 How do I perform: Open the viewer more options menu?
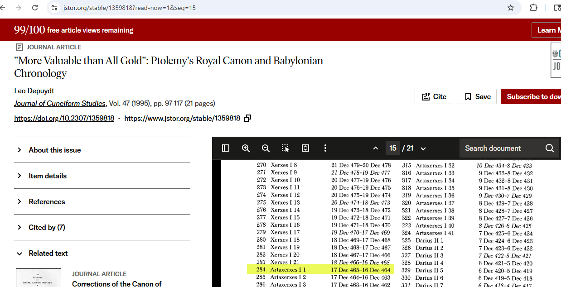click(x=325, y=148)
